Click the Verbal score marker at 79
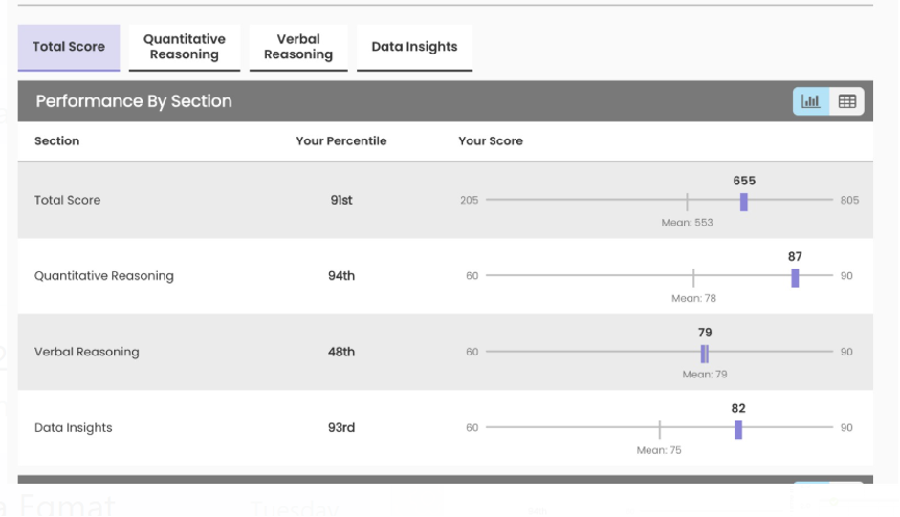The image size is (900, 517). click(x=705, y=353)
